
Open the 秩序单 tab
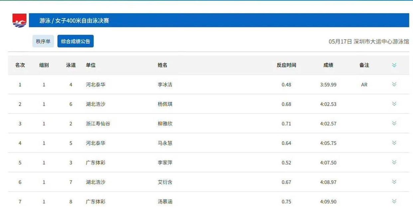pos(43,41)
